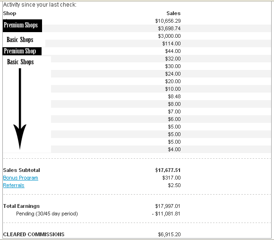Click the black Premium Shops label
The width and height of the screenshot is (274, 240).
click(x=22, y=26)
